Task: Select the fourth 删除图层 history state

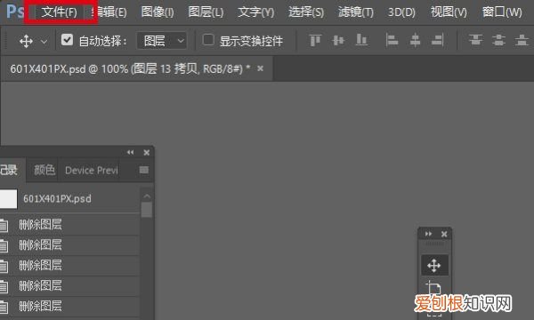Action: click(69, 286)
